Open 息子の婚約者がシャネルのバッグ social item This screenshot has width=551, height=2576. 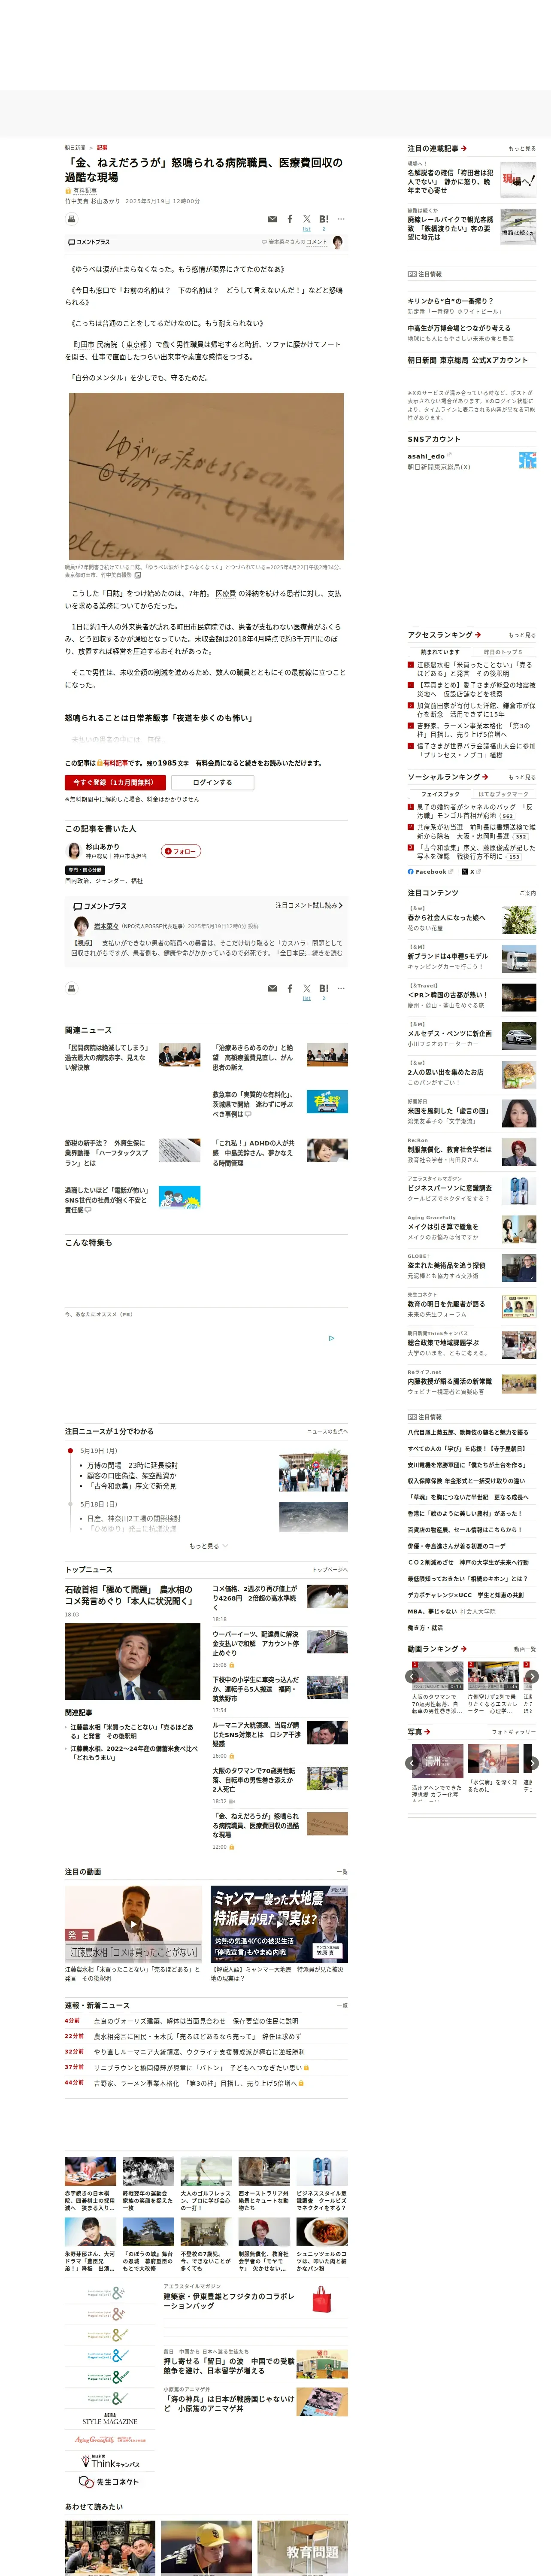click(x=476, y=811)
